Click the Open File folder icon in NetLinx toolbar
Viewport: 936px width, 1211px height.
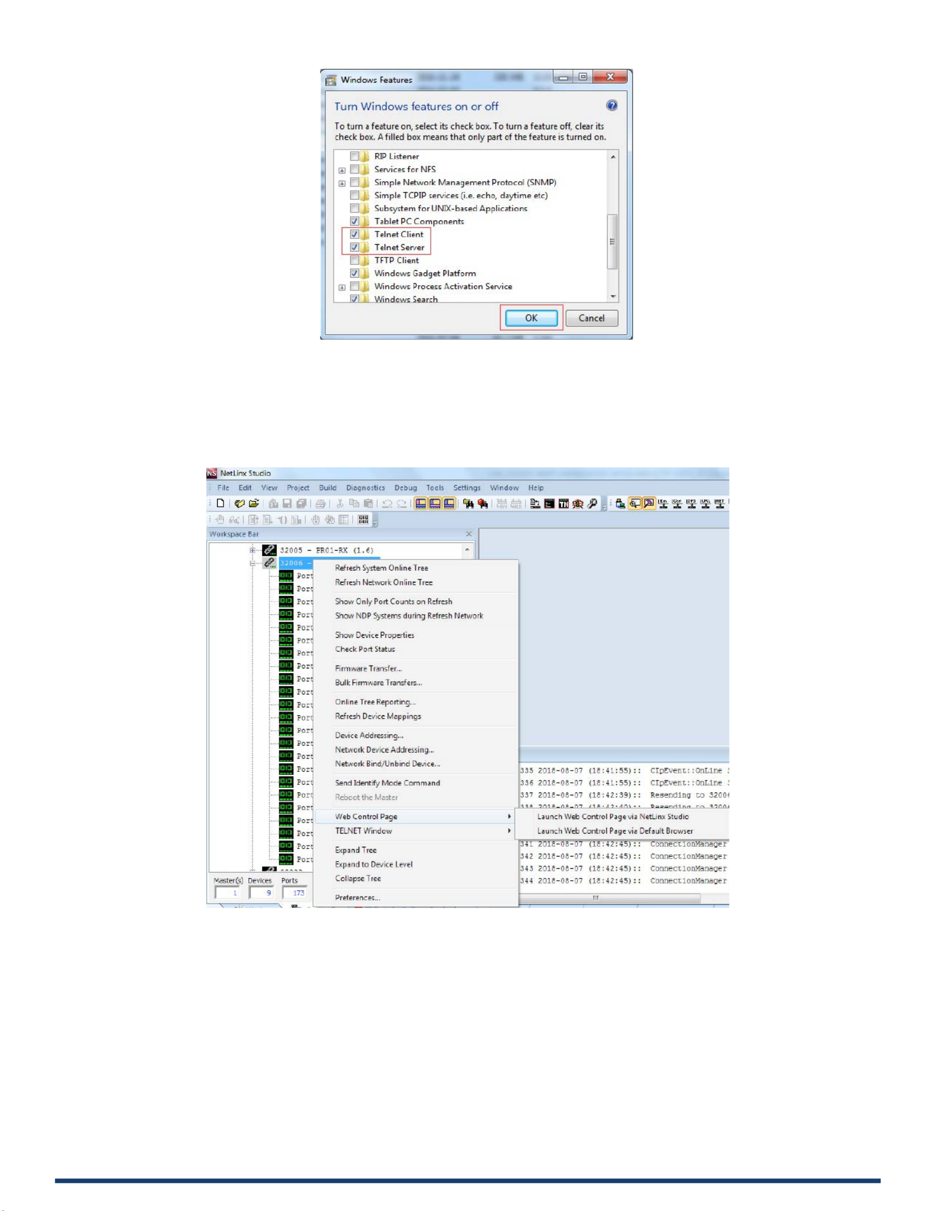point(253,503)
